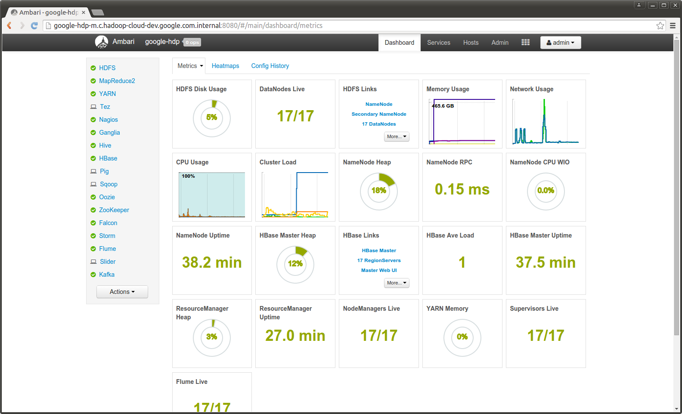Click the Network Usage graph
682x414 pixels.
tap(546, 121)
